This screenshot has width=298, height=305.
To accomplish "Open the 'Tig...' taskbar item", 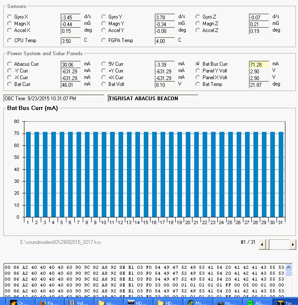I will pos(286,302).
